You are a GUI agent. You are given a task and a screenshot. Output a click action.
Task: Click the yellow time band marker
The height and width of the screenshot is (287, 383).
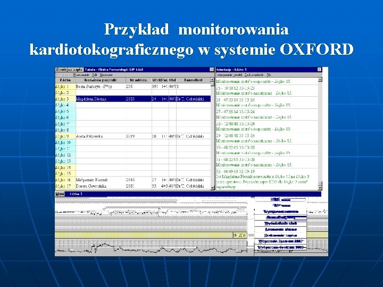coord(240,235)
